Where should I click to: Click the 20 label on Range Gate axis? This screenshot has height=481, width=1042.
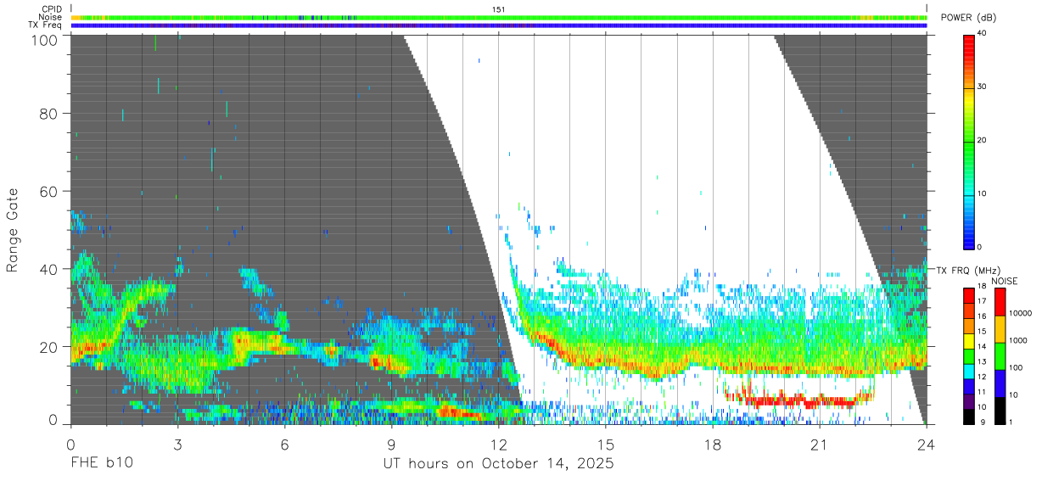[48, 347]
